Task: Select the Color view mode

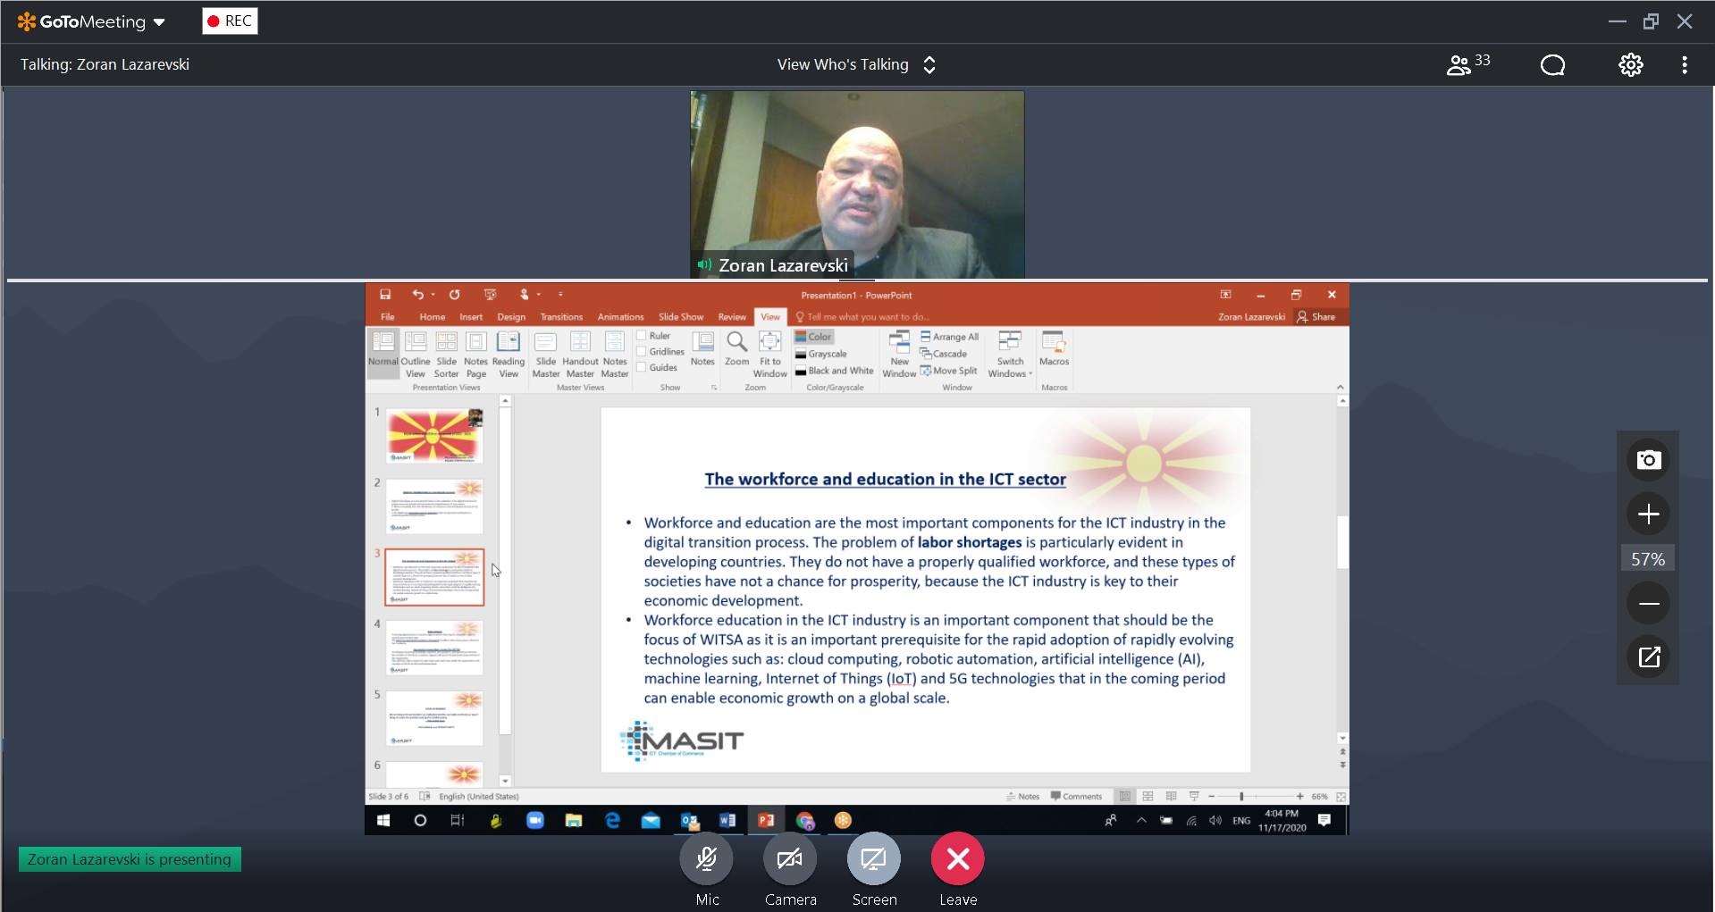Action: point(814,337)
